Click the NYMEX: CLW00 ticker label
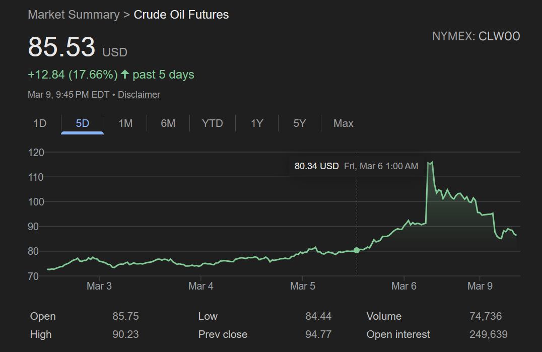This screenshot has width=542, height=352. coord(476,36)
